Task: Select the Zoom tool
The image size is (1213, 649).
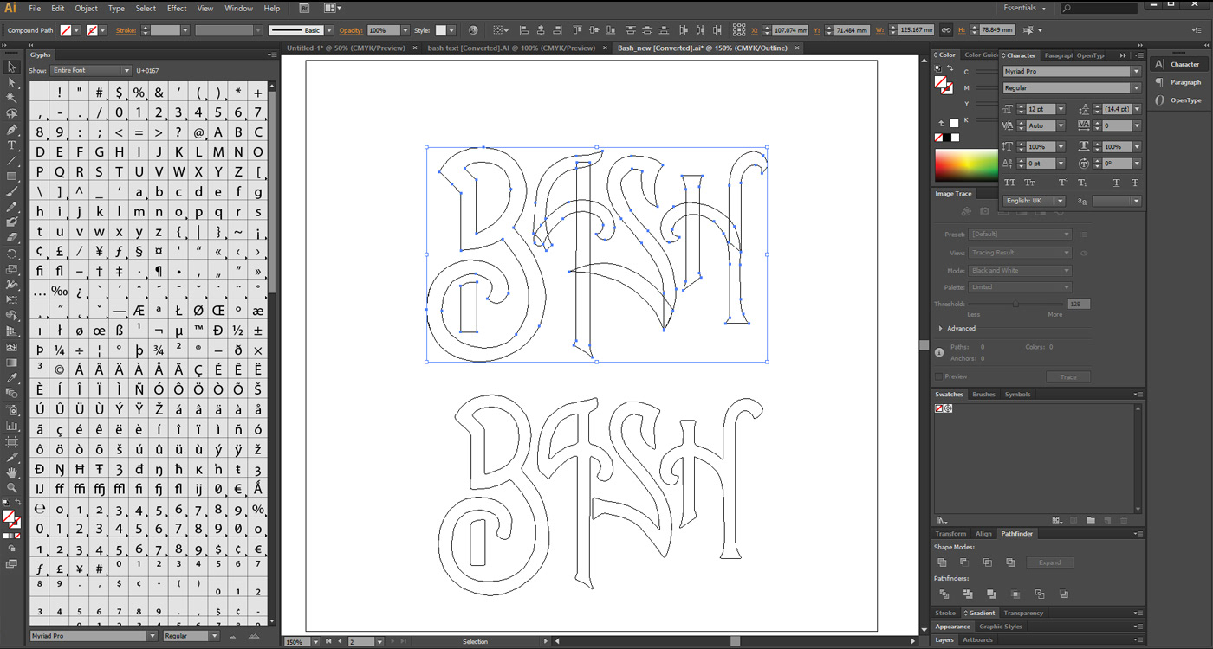Action: pyautogui.click(x=11, y=487)
